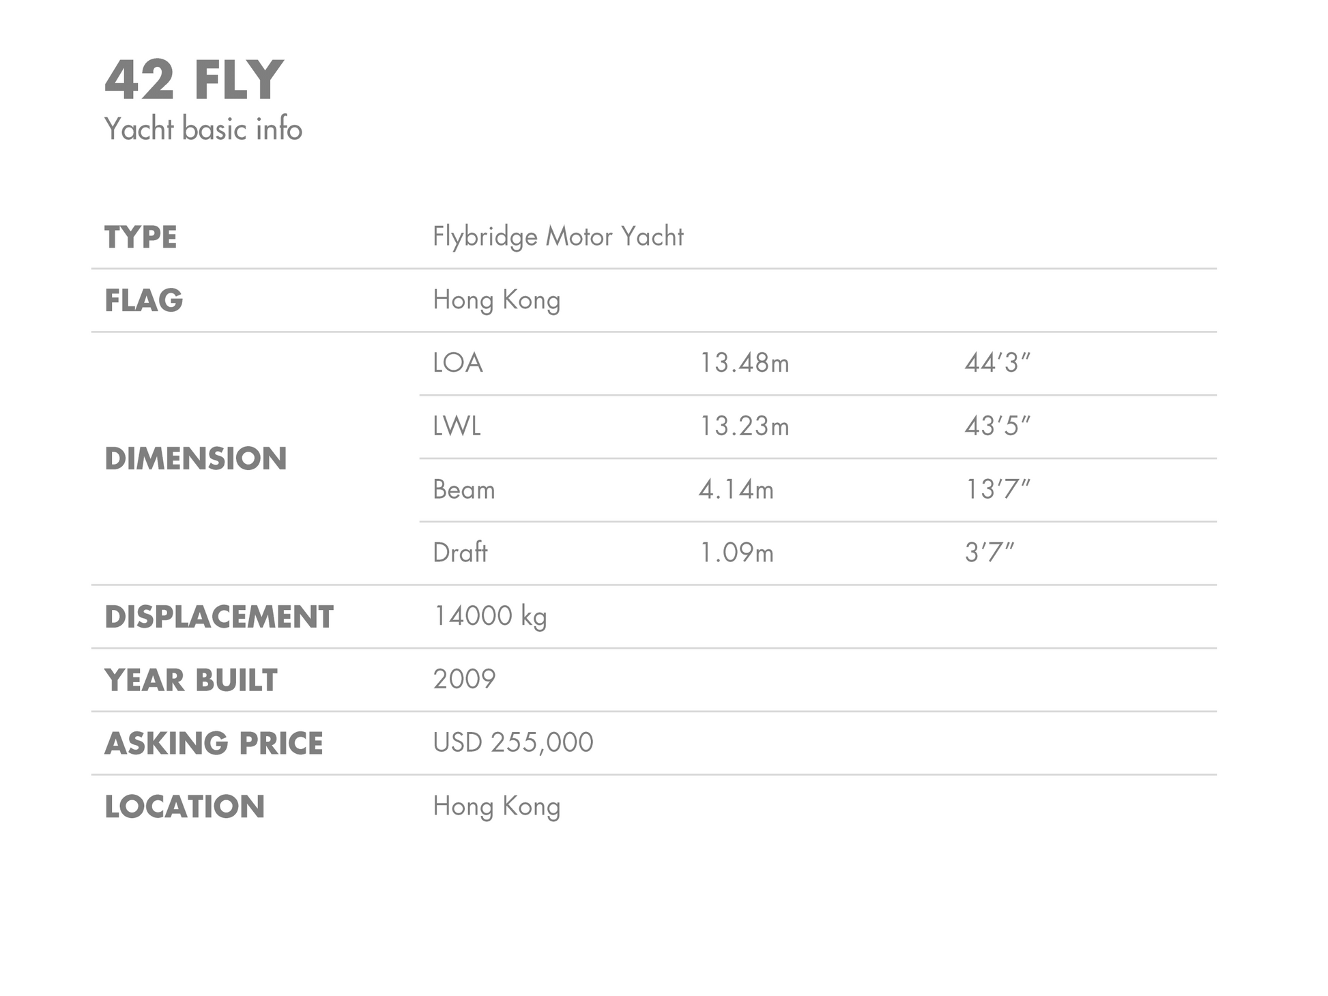
Task: Click the Draft dimension label
Action: click(460, 553)
